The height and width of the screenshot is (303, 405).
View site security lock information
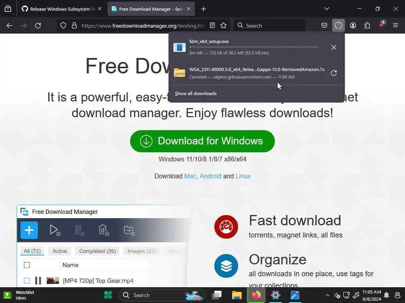pos(74,26)
